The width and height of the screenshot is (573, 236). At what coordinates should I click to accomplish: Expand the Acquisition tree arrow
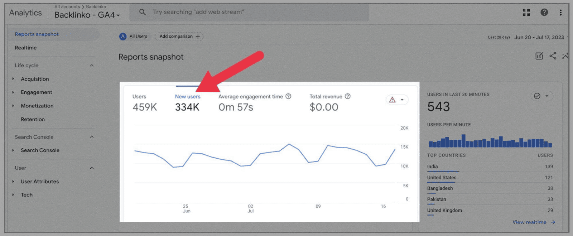point(13,79)
